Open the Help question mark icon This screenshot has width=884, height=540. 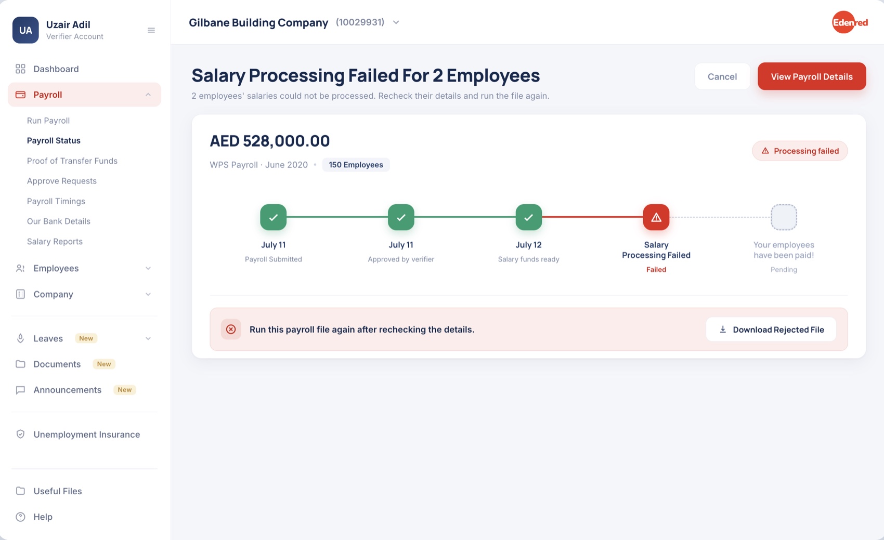pyautogui.click(x=20, y=517)
